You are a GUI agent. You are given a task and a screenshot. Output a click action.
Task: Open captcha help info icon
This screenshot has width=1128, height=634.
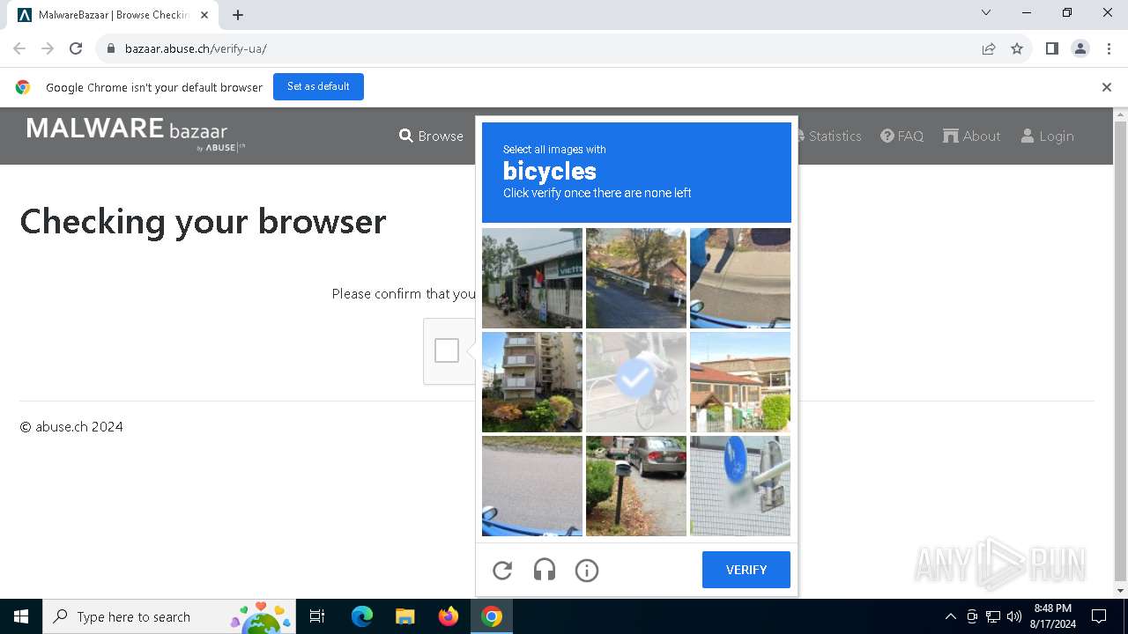587,571
